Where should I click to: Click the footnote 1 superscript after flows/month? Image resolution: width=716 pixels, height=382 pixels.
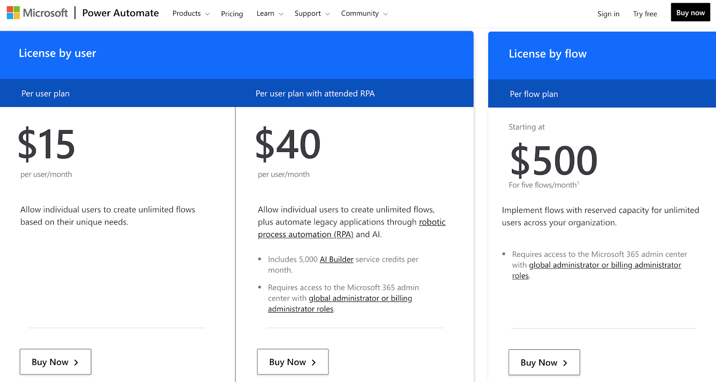[x=578, y=183]
